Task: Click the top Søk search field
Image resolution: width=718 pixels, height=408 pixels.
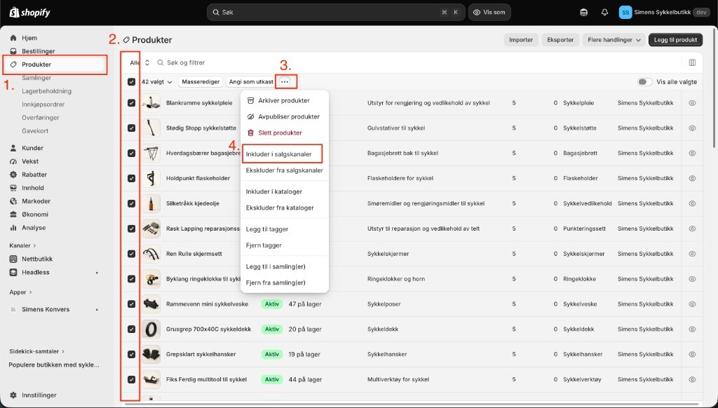Action: [x=336, y=13]
